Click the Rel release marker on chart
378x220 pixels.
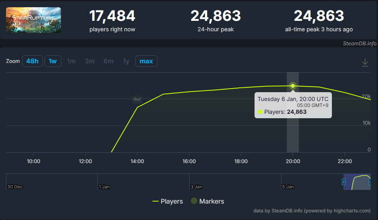click(x=137, y=99)
